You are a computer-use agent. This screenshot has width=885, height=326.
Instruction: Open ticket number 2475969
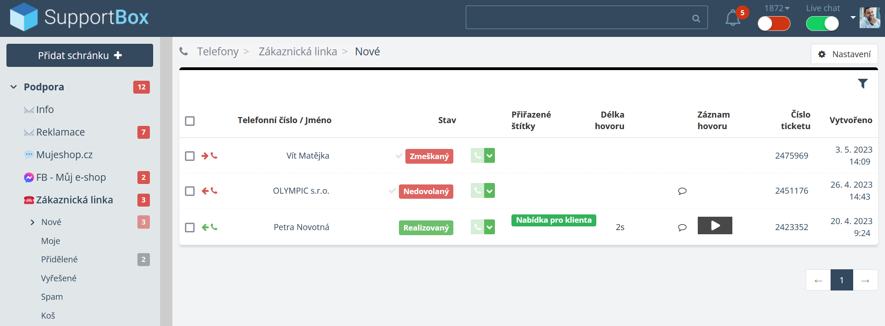click(791, 155)
